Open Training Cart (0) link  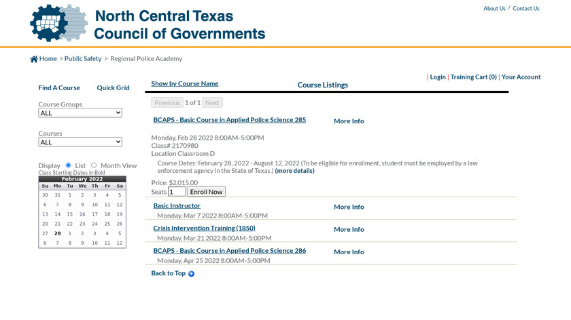(x=473, y=77)
